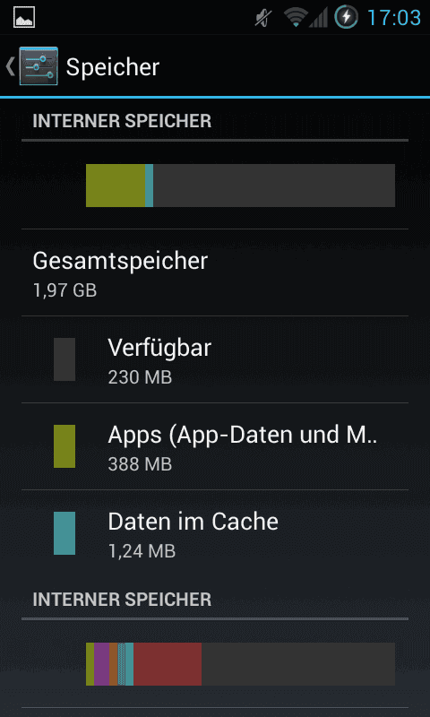Select Daten im Cache 1,24 MB entry
430x717 pixels.
(215, 533)
